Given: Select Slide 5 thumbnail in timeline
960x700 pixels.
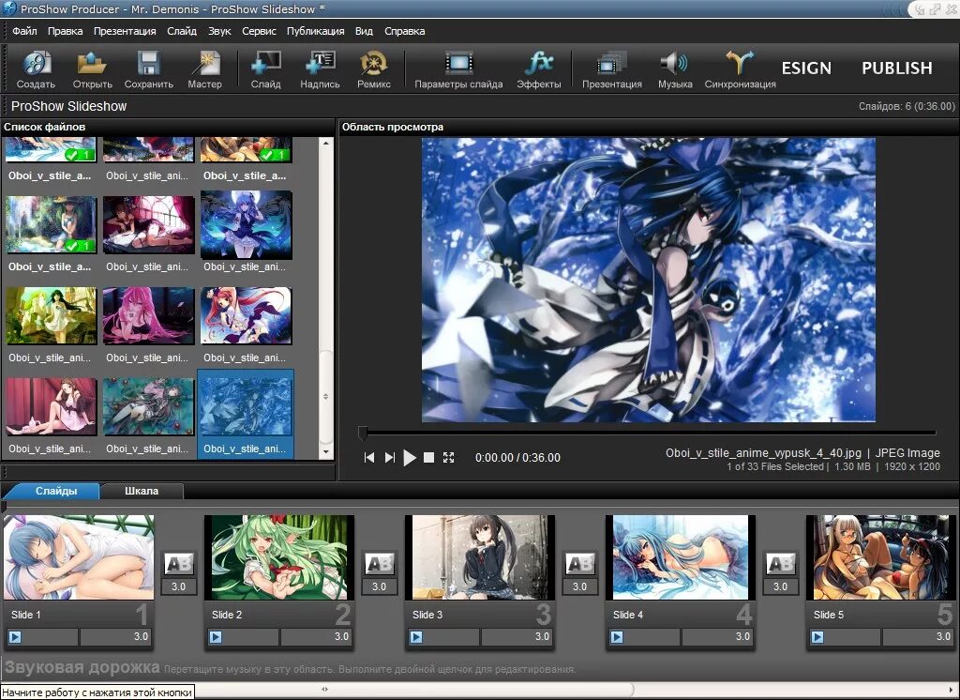Looking at the screenshot, I should tap(881, 557).
